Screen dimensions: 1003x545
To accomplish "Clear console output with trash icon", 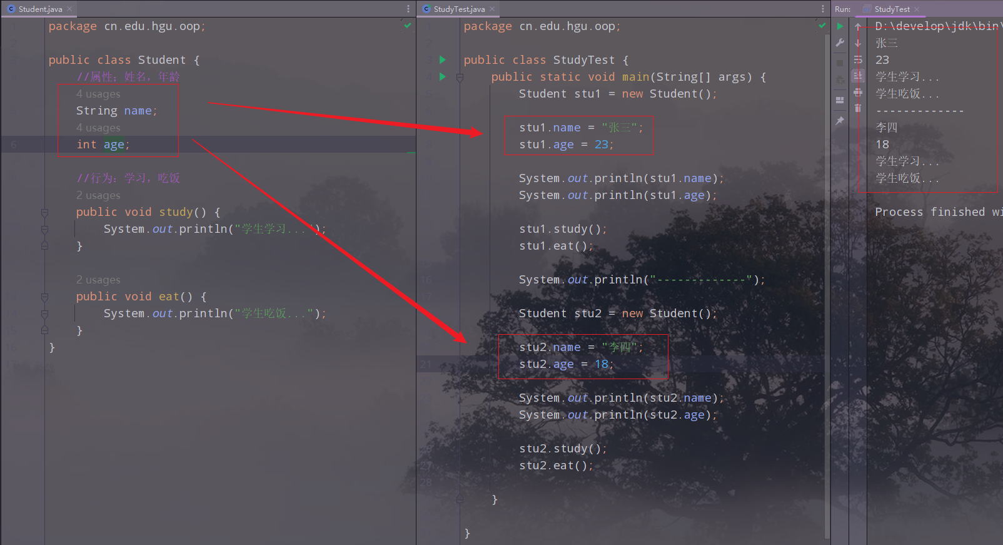I will pos(858,108).
